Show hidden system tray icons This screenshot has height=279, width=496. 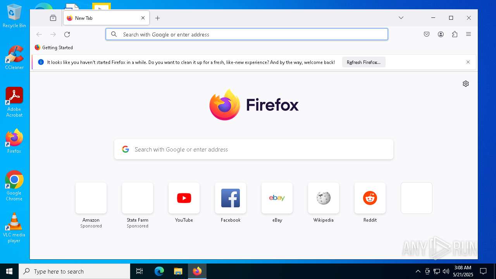point(418,271)
